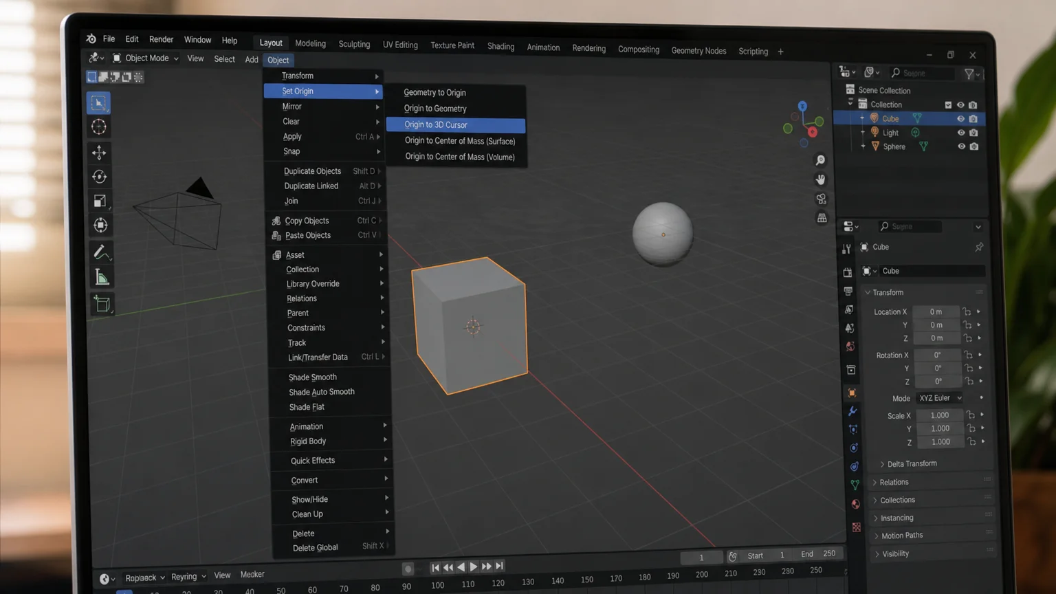Hide the Light in viewport
Screen dimensions: 1056x594
961,133
